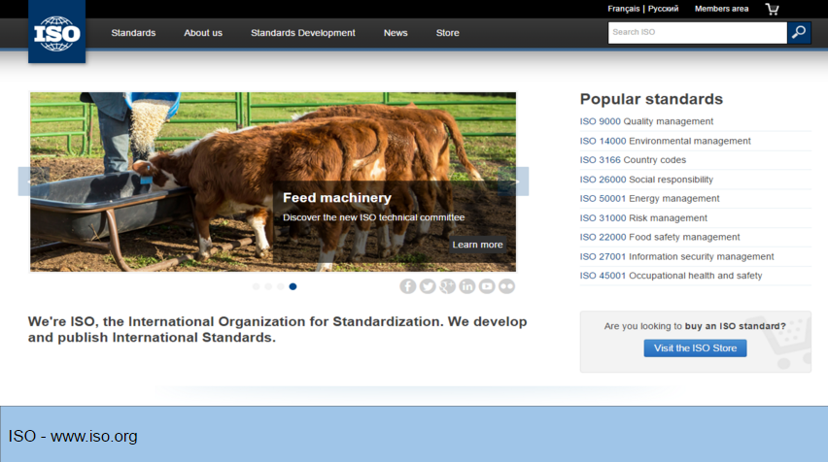Open the Standards Development menu
828x462 pixels.
[x=303, y=33]
